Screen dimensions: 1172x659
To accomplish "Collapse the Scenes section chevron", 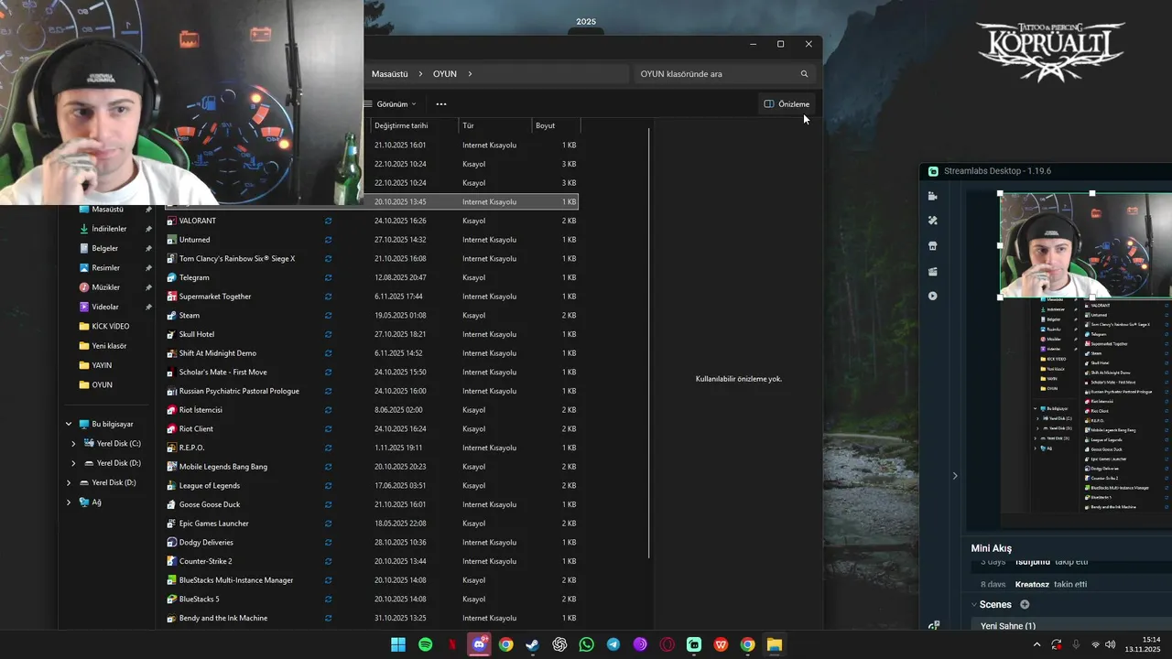I will pos(974,604).
